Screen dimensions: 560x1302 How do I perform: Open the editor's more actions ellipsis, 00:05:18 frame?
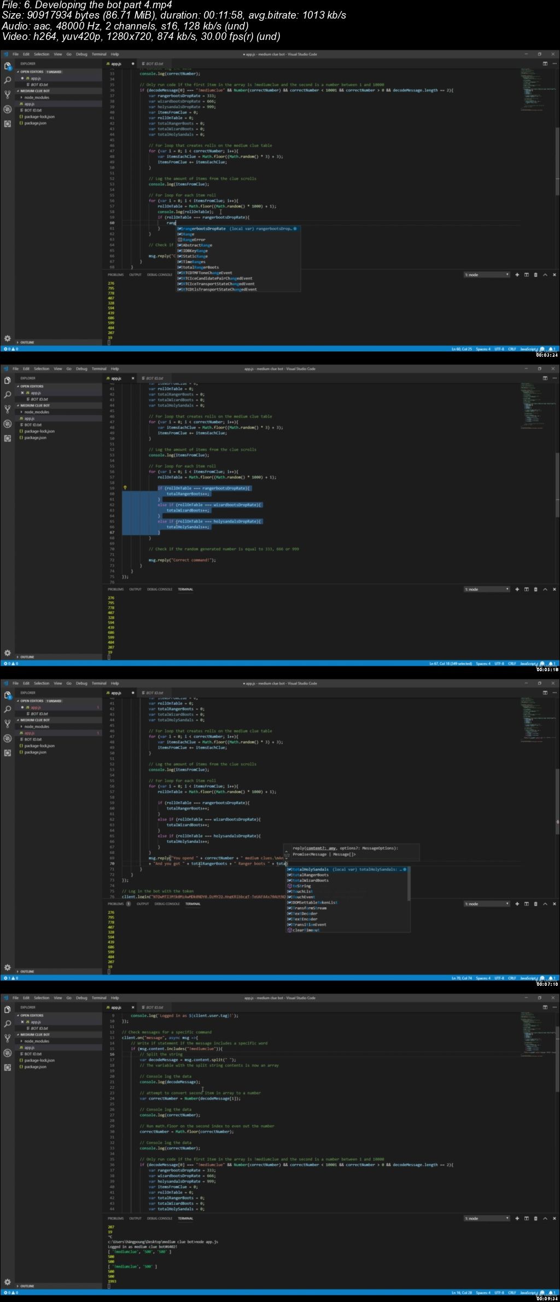tap(554, 378)
